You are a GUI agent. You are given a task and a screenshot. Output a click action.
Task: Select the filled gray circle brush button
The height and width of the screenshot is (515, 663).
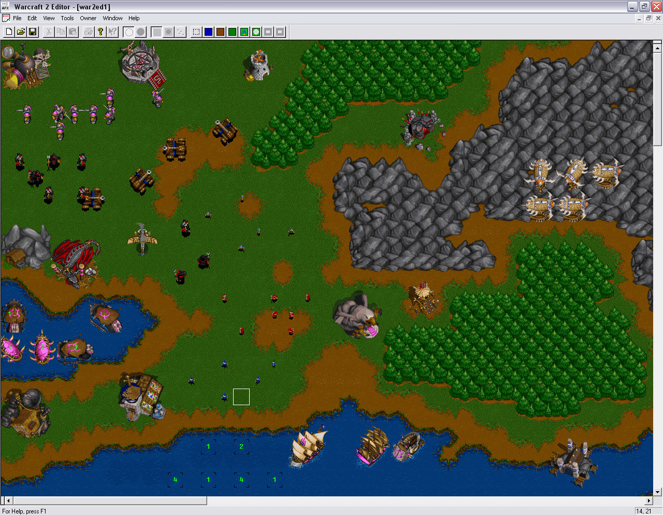pyautogui.click(x=140, y=32)
